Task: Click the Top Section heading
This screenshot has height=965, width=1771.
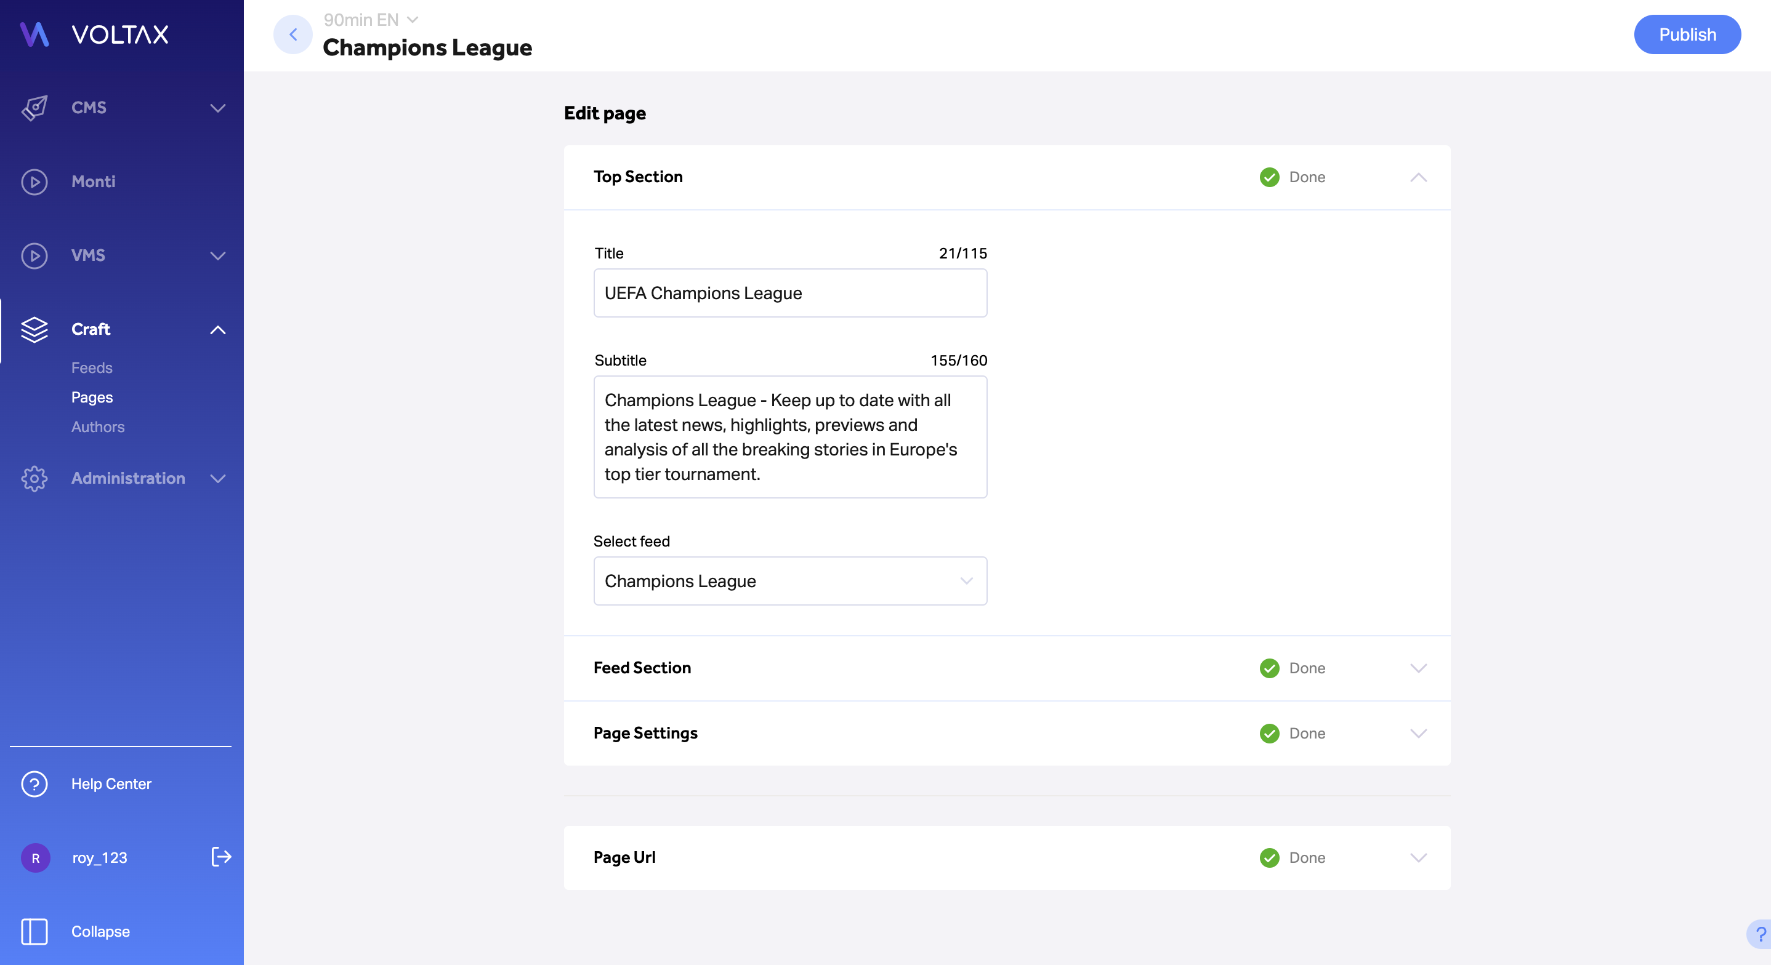Action: 638,177
